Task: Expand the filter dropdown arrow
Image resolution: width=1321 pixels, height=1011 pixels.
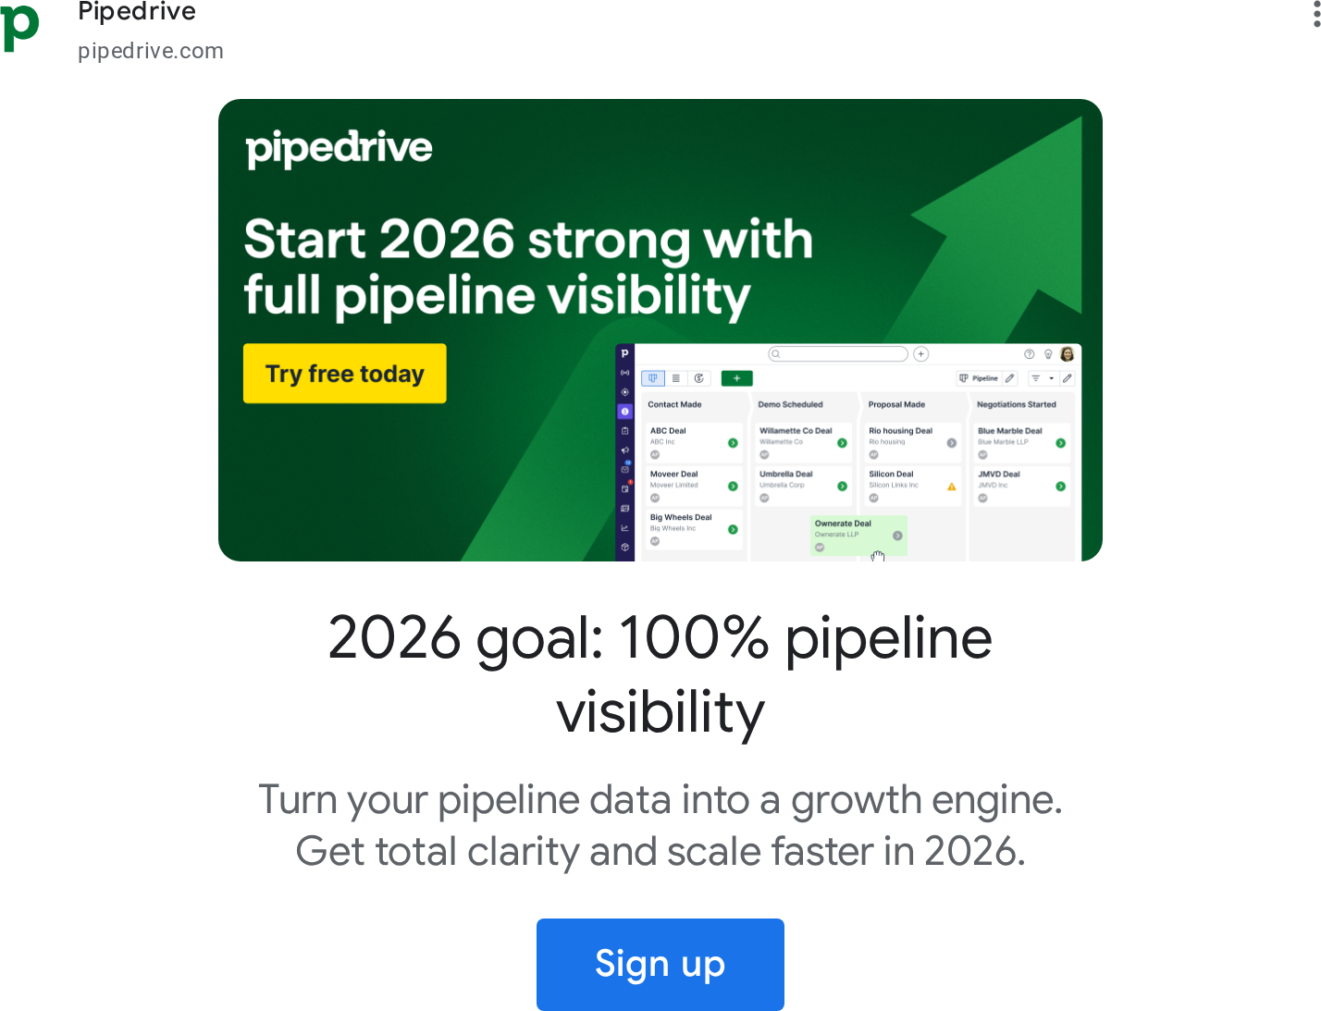Action: point(1052,378)
